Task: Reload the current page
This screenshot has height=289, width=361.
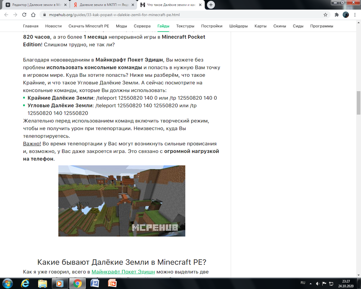Action: coord(24,14)
